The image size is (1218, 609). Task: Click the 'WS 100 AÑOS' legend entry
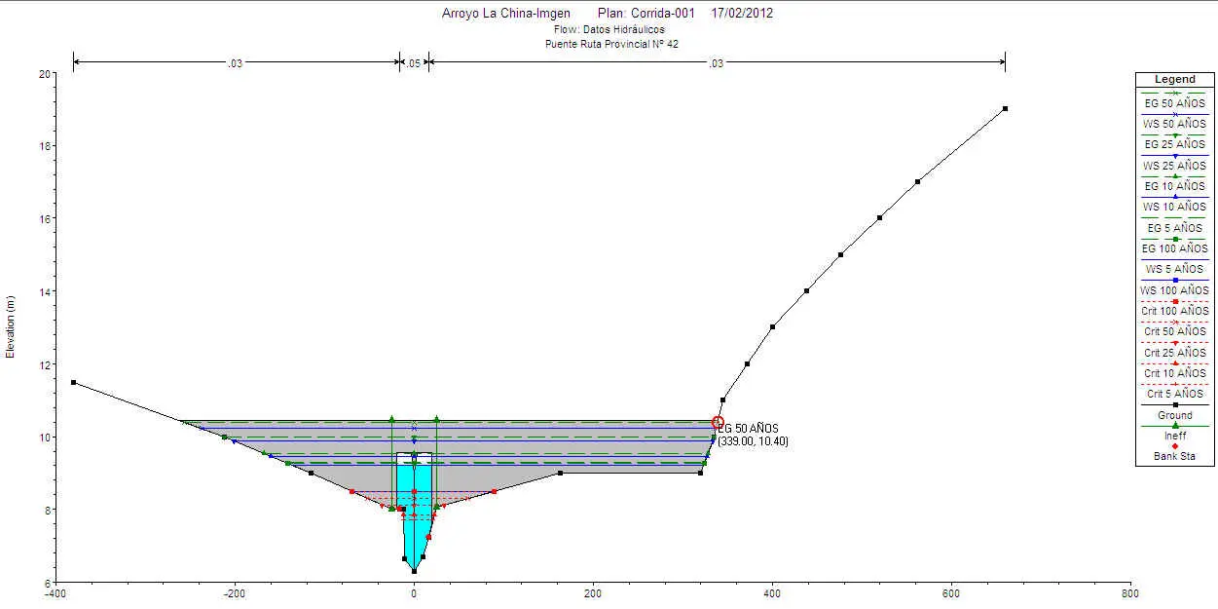click(1174, 290)
